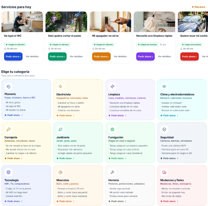Screen dimensions: 208x206
Task: Select 'Mi lavabo no drena' under Plomería
Action: click(x=16, y=110)
